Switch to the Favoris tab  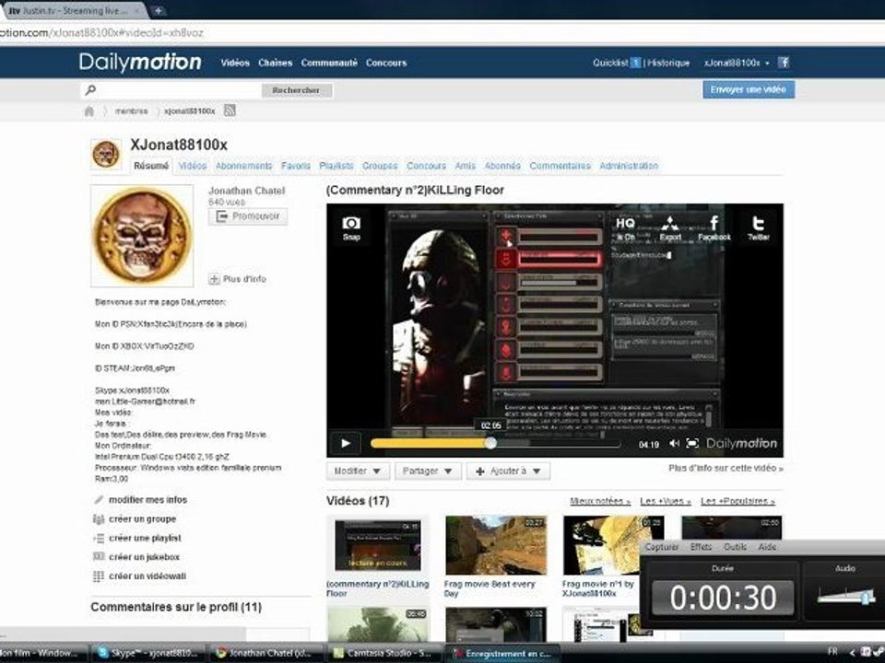(296, 166)
